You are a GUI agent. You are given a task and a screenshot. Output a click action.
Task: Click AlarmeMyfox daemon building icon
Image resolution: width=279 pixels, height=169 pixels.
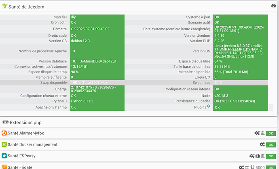click(263, 133)
